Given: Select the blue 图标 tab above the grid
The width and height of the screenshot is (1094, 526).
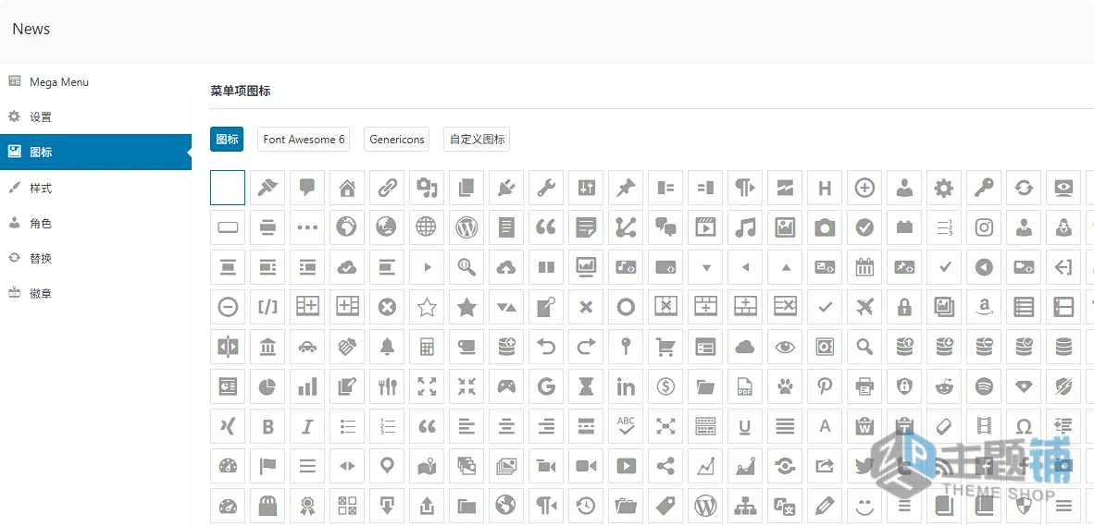Looking at the screenshot, I should (227, 140).
